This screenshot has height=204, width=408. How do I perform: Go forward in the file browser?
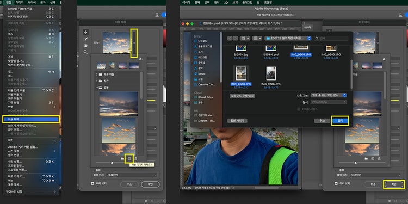tap(235, 38)
